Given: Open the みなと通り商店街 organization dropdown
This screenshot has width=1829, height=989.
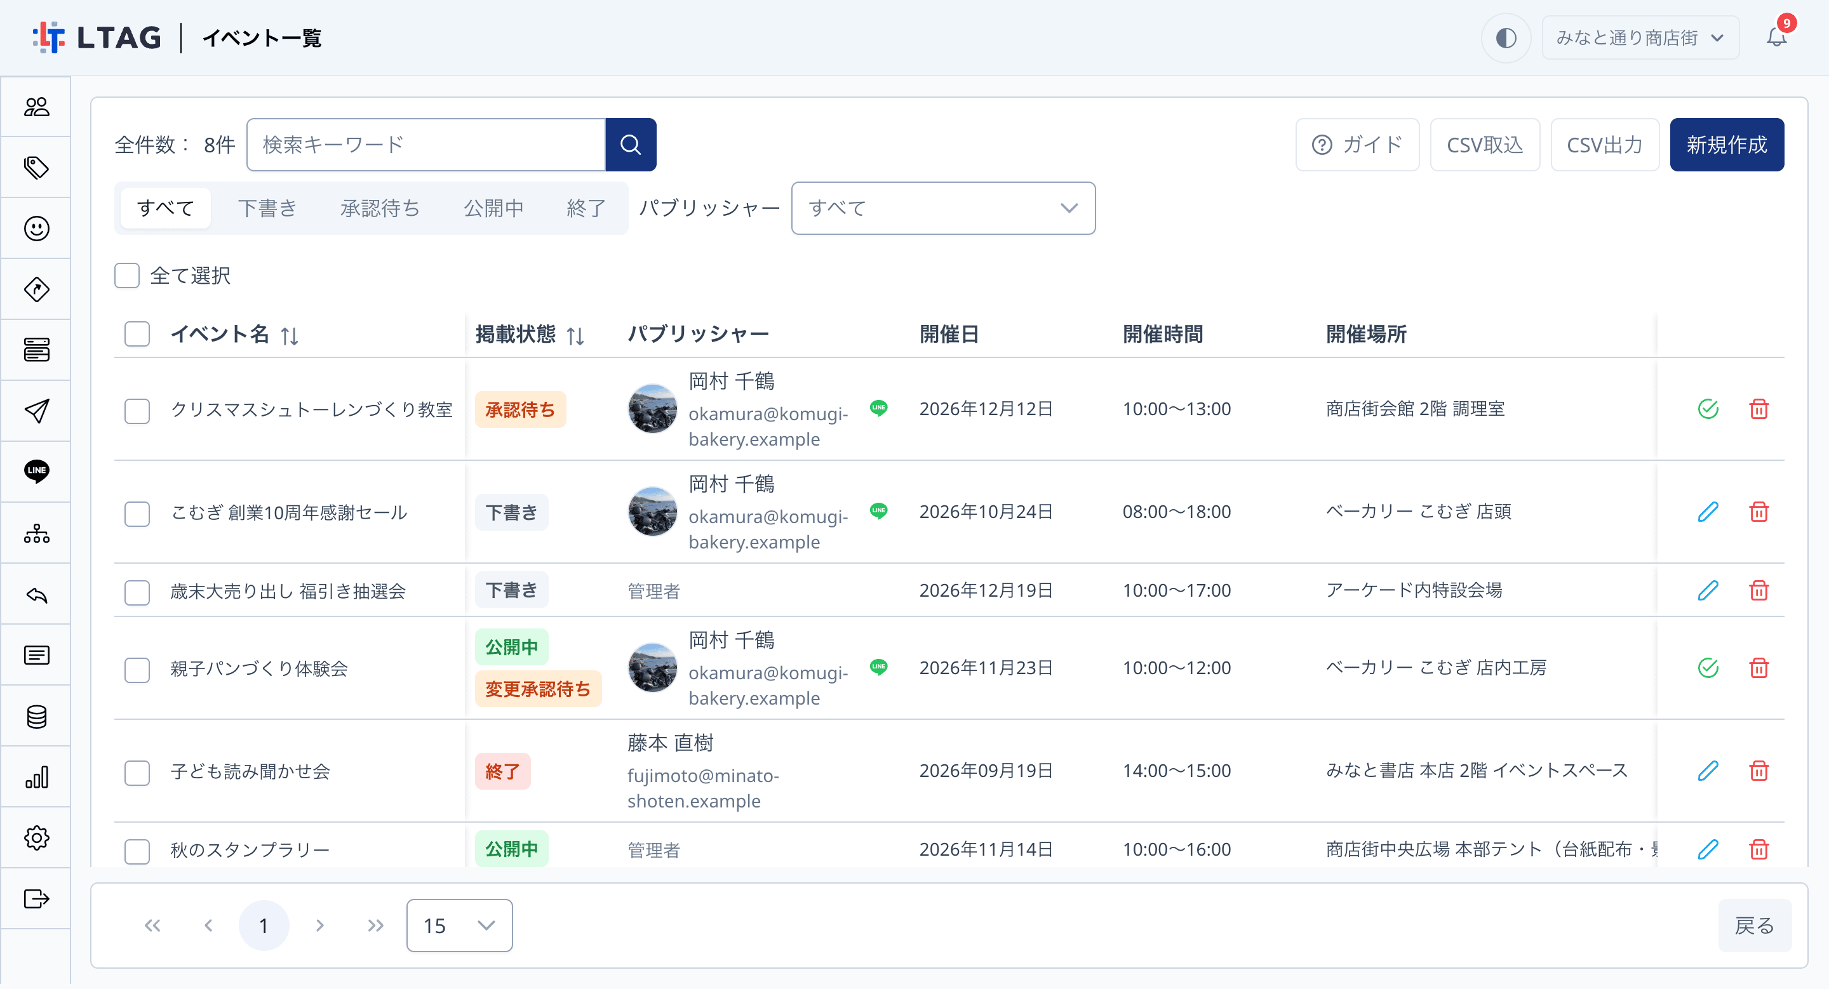Looking at the screenshot, I should pos(1640,37).
